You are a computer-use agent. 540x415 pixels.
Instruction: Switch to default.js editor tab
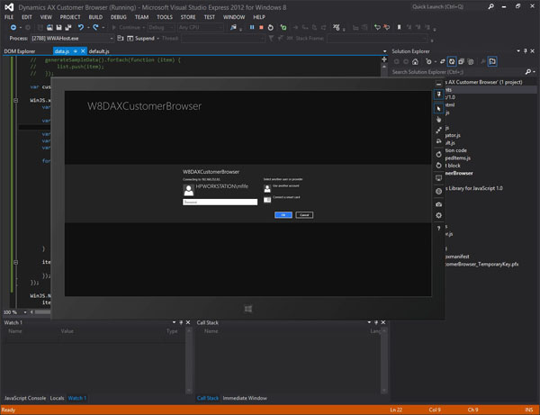point(99,51)
